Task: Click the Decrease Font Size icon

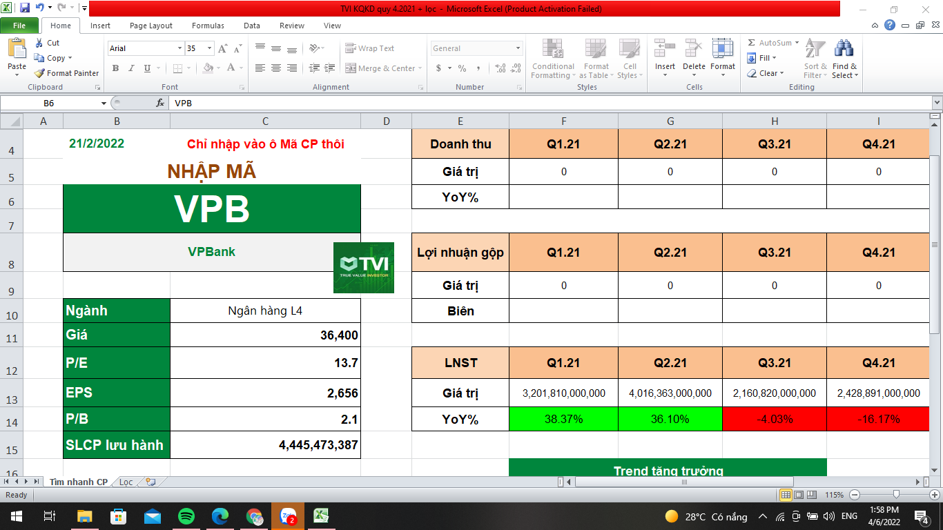Action: pos(237,48)
